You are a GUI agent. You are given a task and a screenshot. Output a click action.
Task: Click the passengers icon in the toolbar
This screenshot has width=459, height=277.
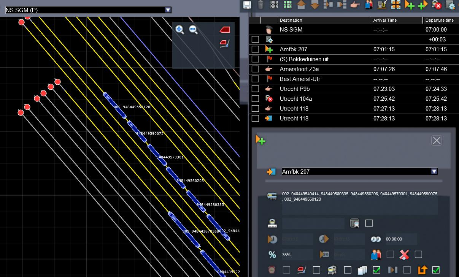[368, 5]
